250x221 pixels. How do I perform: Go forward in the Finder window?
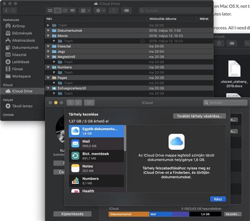click(14, 11)
